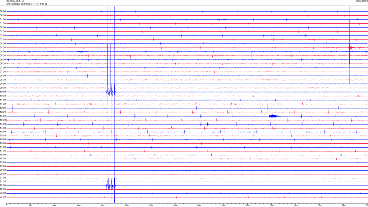Select the 03:00 row time label
This screenshot has height=207, width=368.
pos(3,35)
